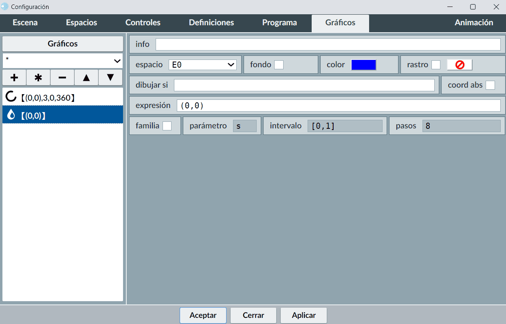The image size is (506, 324).
Task: Move graphic down with down arrow
Action: tap(110, 77)
